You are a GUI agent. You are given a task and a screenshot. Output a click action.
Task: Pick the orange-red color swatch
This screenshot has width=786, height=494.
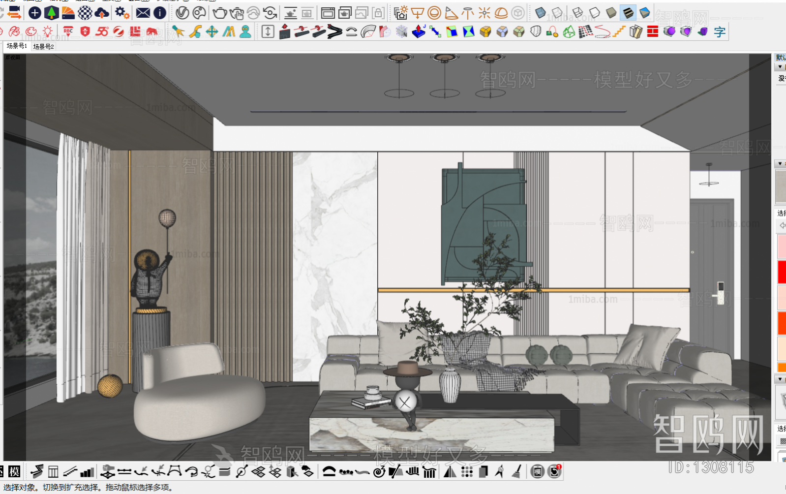click(x=782, y=323)
